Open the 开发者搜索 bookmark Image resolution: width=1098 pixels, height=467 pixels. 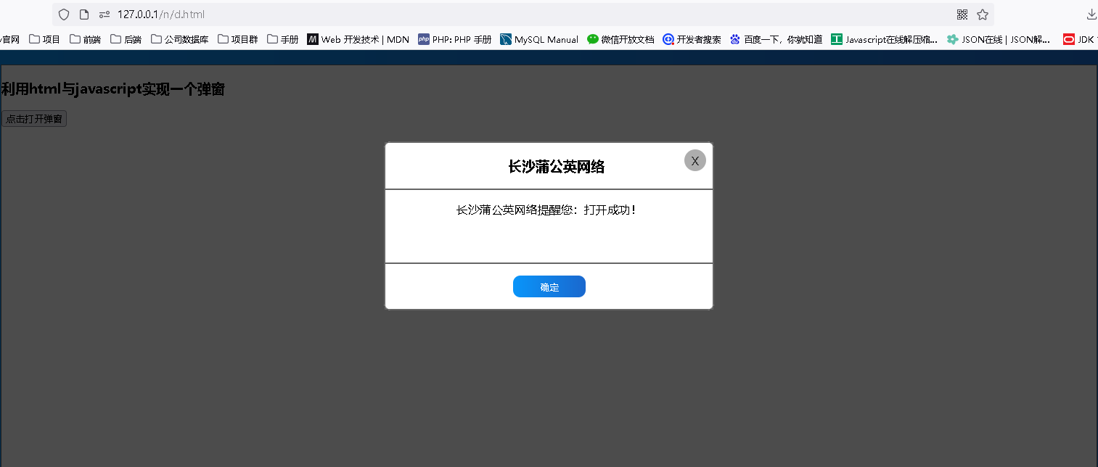tap(692, 39)
